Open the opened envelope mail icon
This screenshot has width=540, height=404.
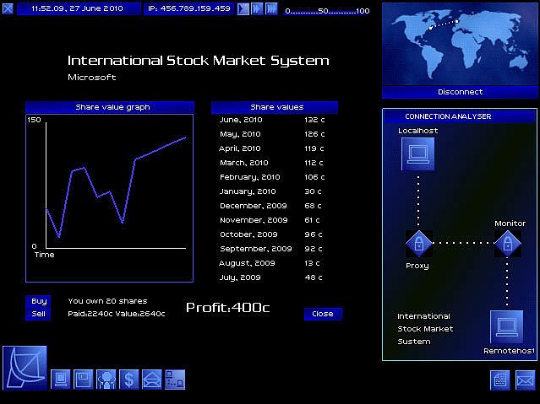[152, 380]
